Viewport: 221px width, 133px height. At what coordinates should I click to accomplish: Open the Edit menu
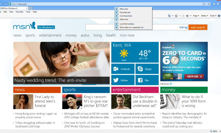[5, 12]
